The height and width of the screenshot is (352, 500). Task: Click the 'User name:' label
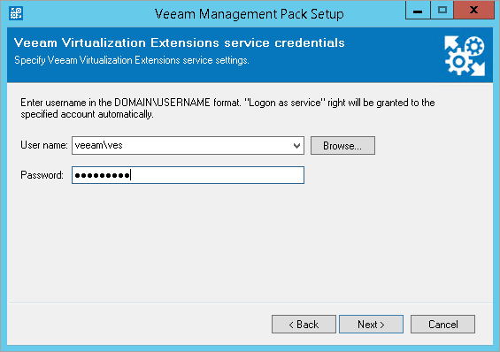click(x=44, y=145)
